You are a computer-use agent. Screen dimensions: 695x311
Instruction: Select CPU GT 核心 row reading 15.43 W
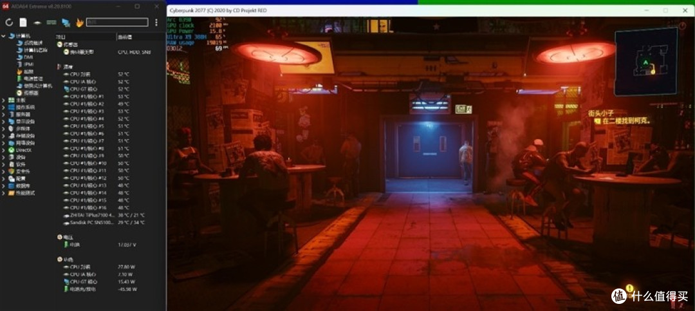(100, 281)
